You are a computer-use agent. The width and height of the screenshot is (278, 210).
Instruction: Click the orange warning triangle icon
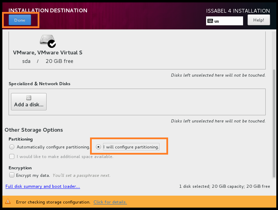coord(8,202)
